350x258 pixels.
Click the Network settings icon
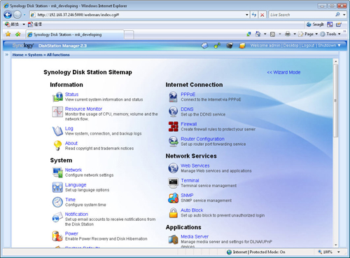pos(57,172)
